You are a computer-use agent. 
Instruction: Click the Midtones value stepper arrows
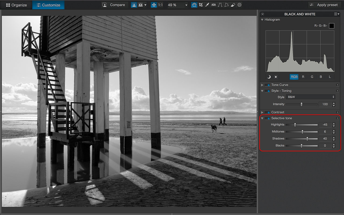pos(334,132)
